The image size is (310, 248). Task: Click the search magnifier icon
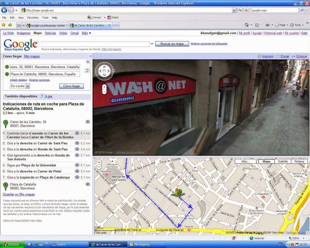pyautogui.click(x=302, y=10)
